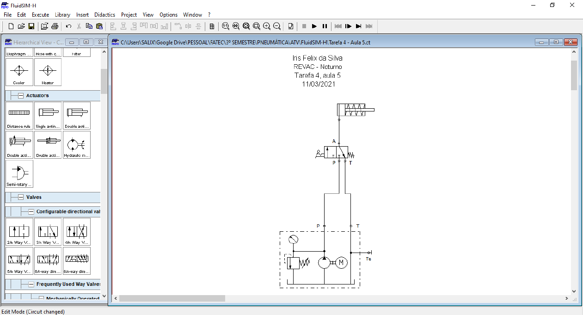This screenshot has height=315, width=583.
Task: Click the zoom in magnifier icon
Action: pos(267,26)
